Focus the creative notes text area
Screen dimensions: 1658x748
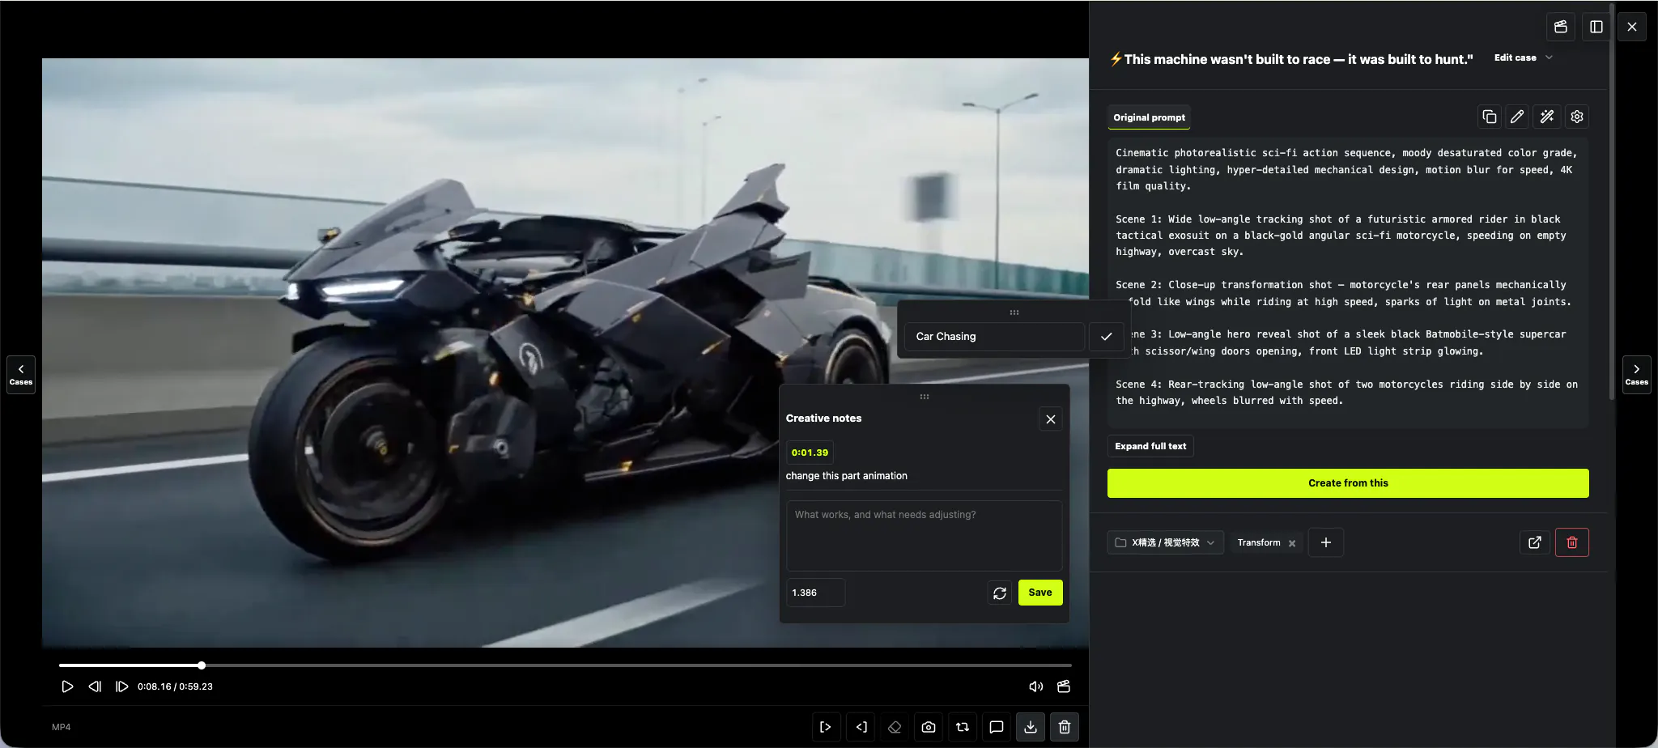pyautogui.click(x=924, y=536)
